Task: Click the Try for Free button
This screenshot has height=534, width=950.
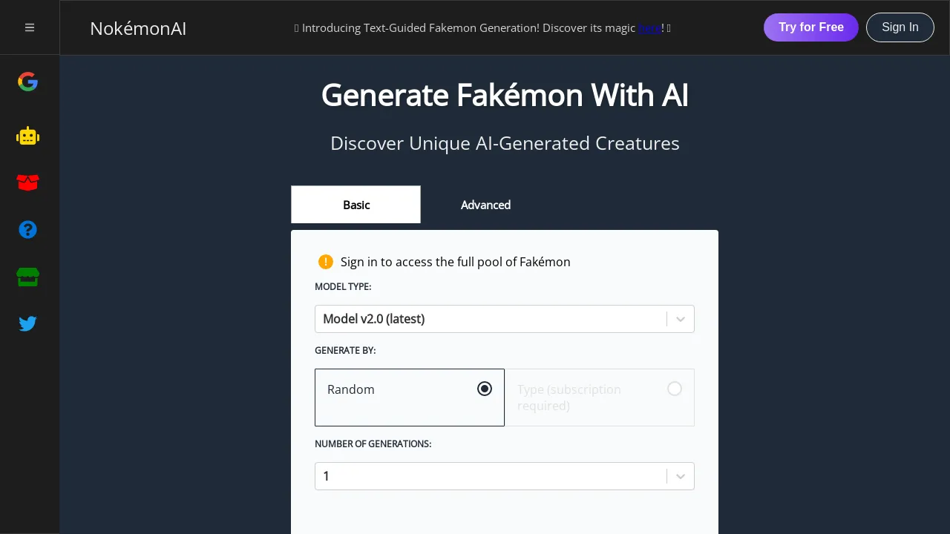Action: click(810, 27)
